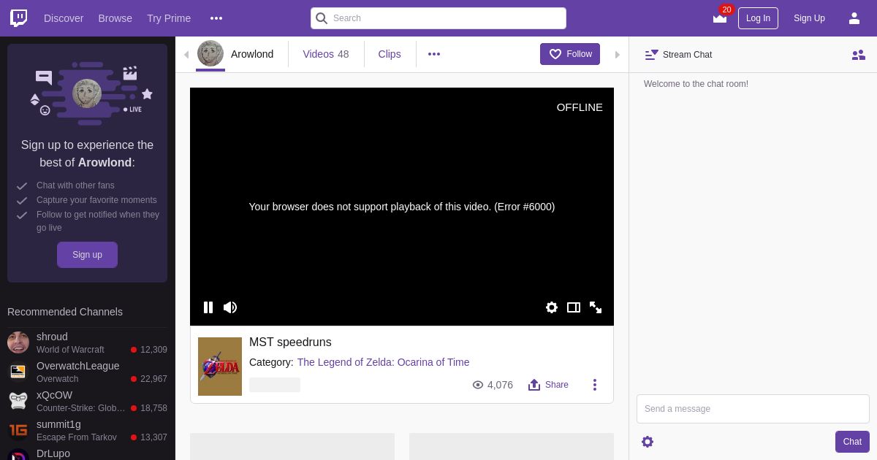The height and width of the screenshot is (460, 877).
Task: Click xQcOW's avatar icon
Action: 18,401
